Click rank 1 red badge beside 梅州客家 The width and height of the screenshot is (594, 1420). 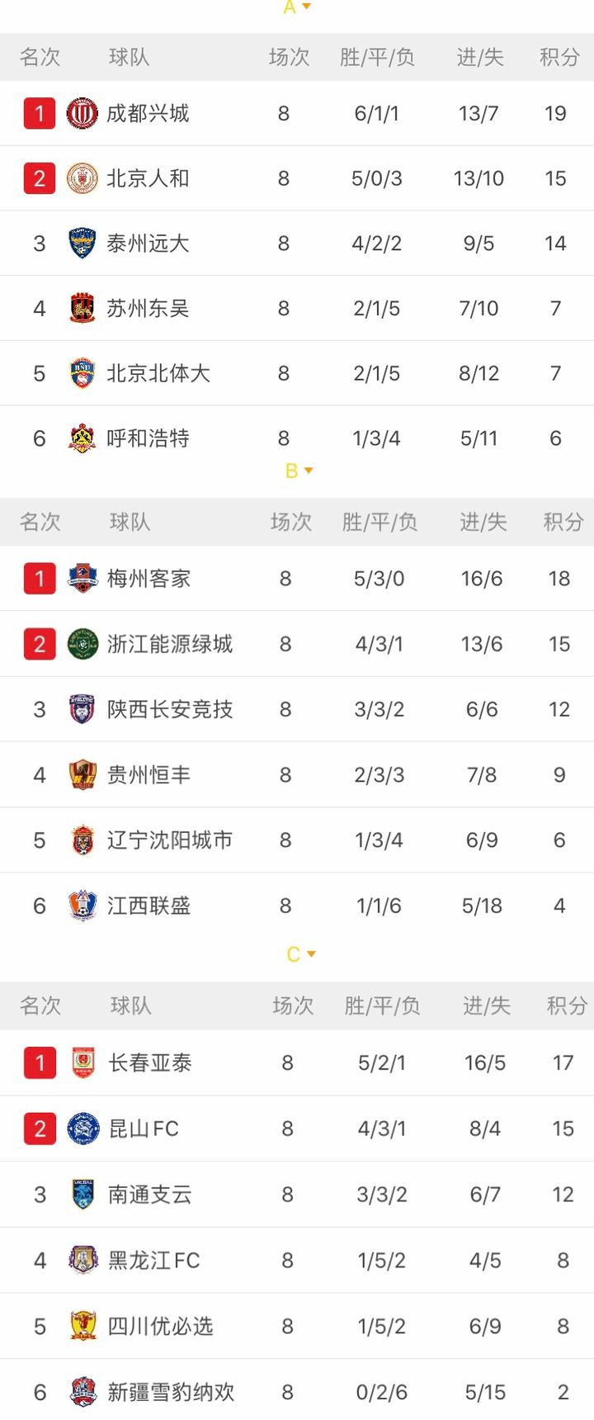tap(40, 579)
